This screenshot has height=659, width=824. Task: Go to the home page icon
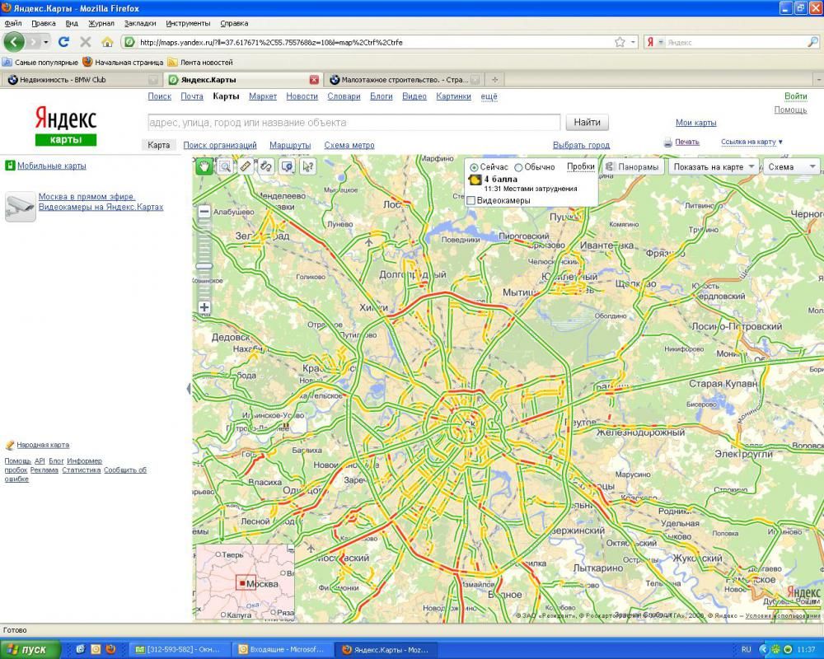coord(107,42)
